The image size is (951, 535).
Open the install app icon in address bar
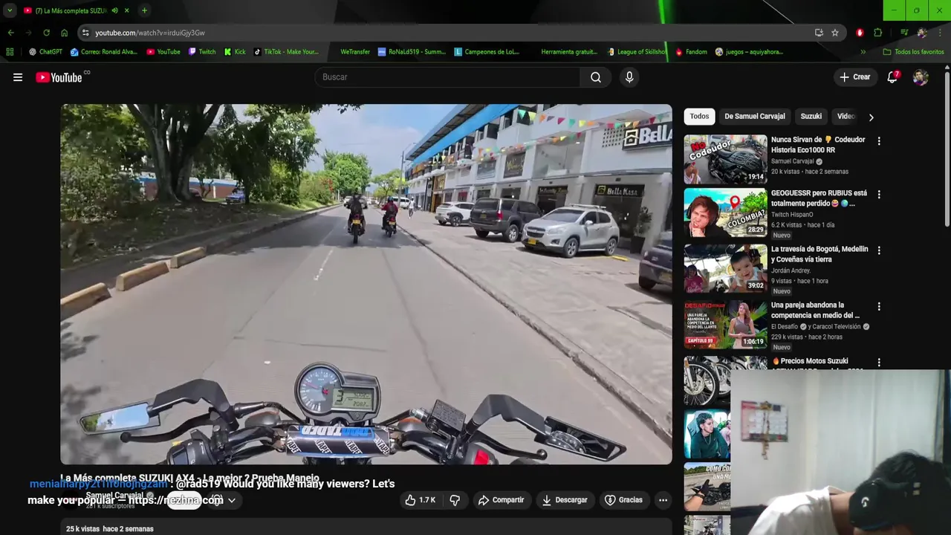coord(819,33)
